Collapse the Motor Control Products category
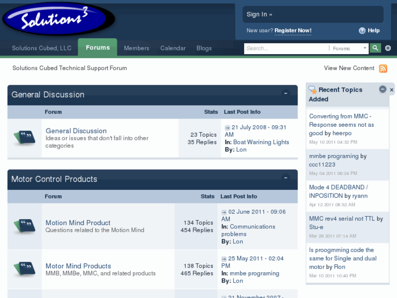 (x=286, y=178)
